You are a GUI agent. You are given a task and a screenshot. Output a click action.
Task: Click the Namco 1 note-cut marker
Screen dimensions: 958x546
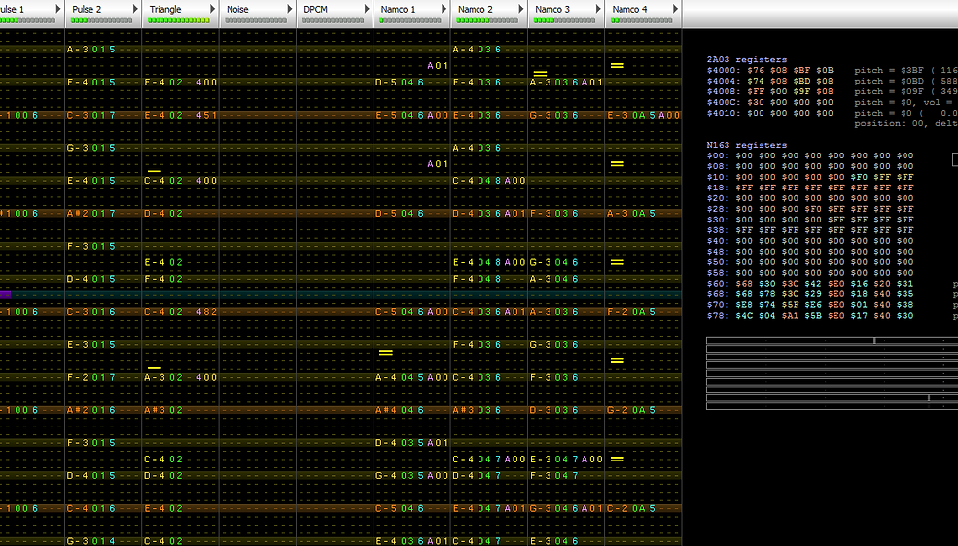[385, 352]
